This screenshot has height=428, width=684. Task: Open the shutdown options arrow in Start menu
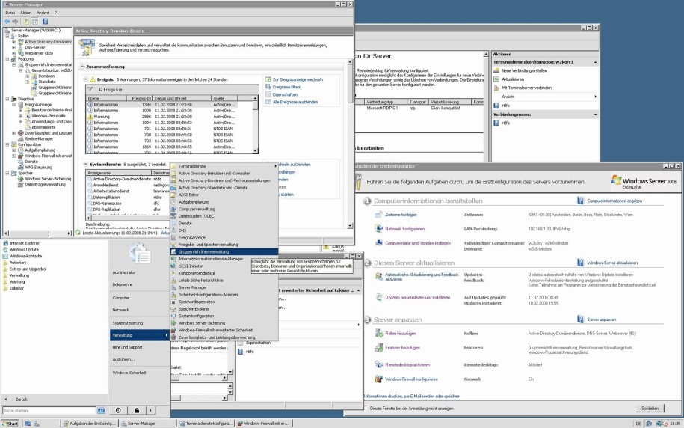[x=152, y=410]
